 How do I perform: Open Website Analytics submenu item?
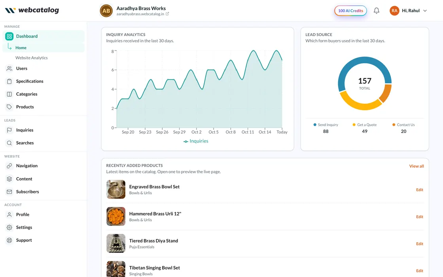click(x=31, y=58)
